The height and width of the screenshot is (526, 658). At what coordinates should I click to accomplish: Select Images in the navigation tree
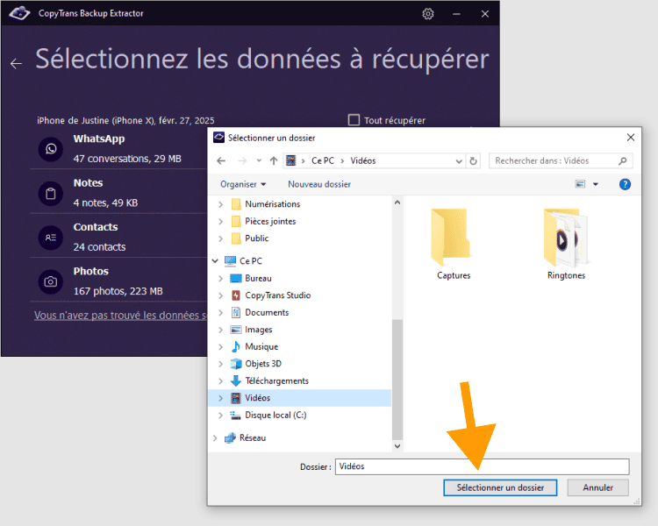coord(258,330)
